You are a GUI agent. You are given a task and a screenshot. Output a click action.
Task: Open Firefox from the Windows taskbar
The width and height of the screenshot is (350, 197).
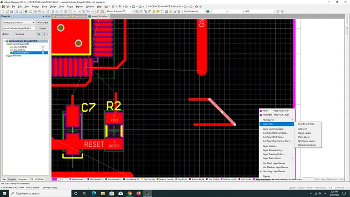click(139, 193)
